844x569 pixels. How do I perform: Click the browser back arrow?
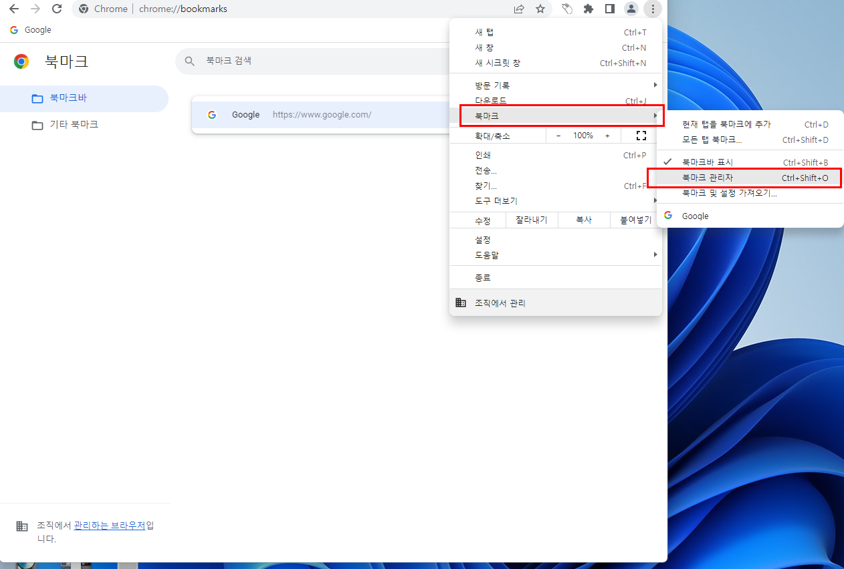[x=13, y=9]
